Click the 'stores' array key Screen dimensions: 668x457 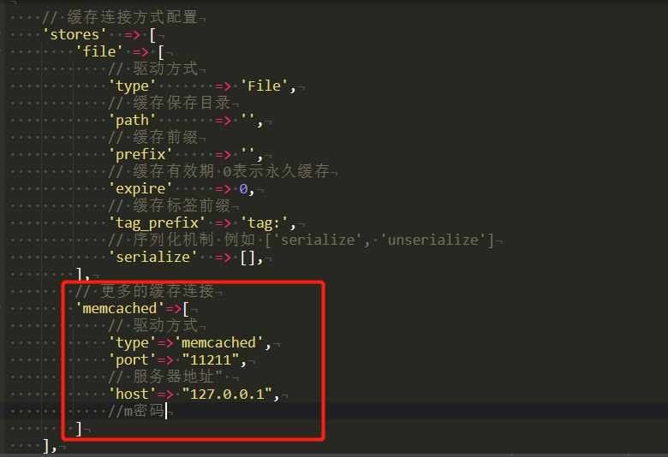pyautogui.click(x=75, y=34)
